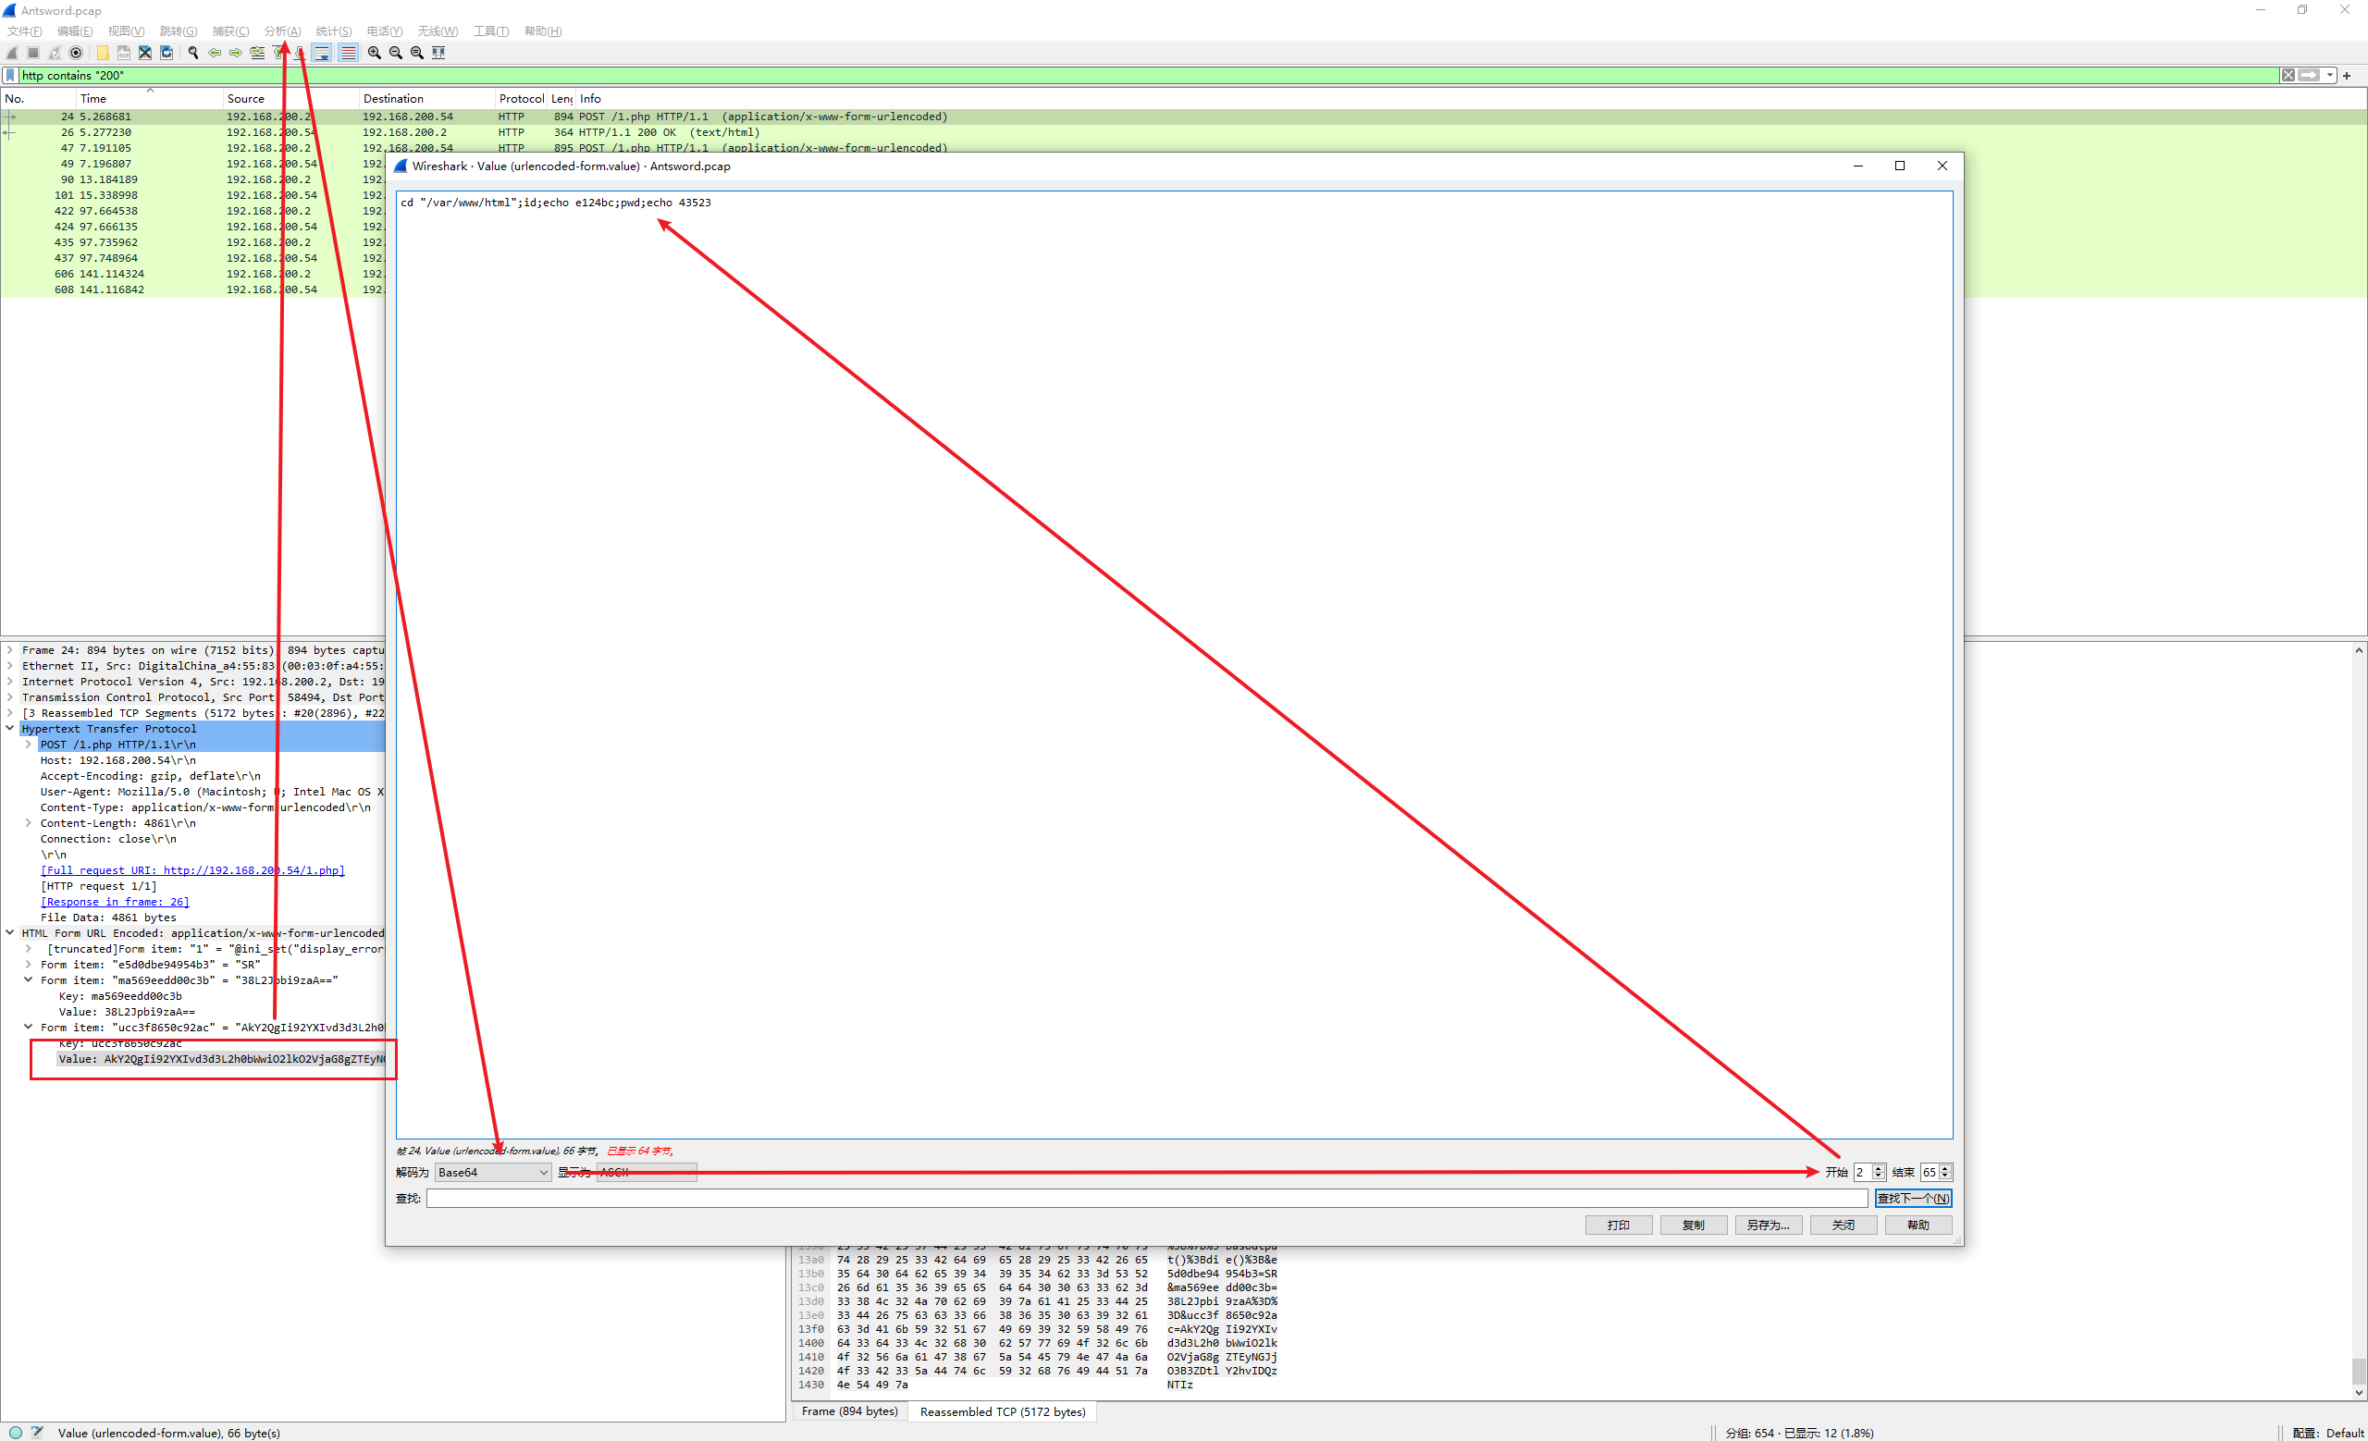Click the 打印 print button

pos(1619,1225)
